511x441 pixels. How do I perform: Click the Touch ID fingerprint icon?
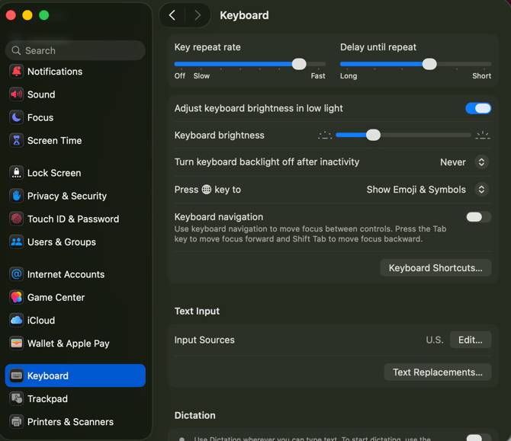click(16, 219)
